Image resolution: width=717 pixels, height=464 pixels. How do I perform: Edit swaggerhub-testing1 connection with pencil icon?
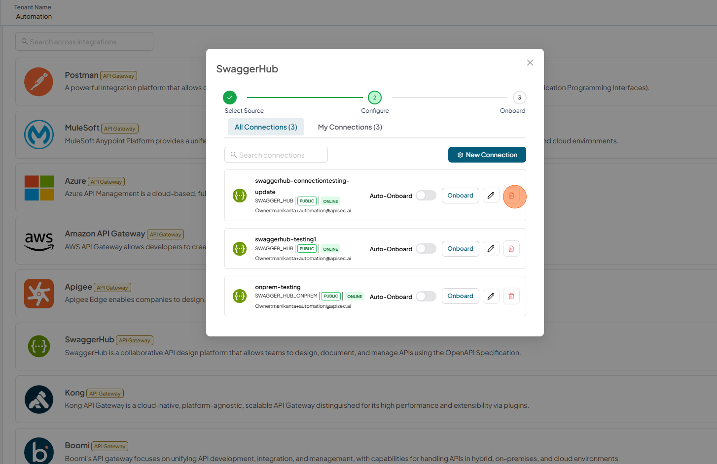pos(491,249)
